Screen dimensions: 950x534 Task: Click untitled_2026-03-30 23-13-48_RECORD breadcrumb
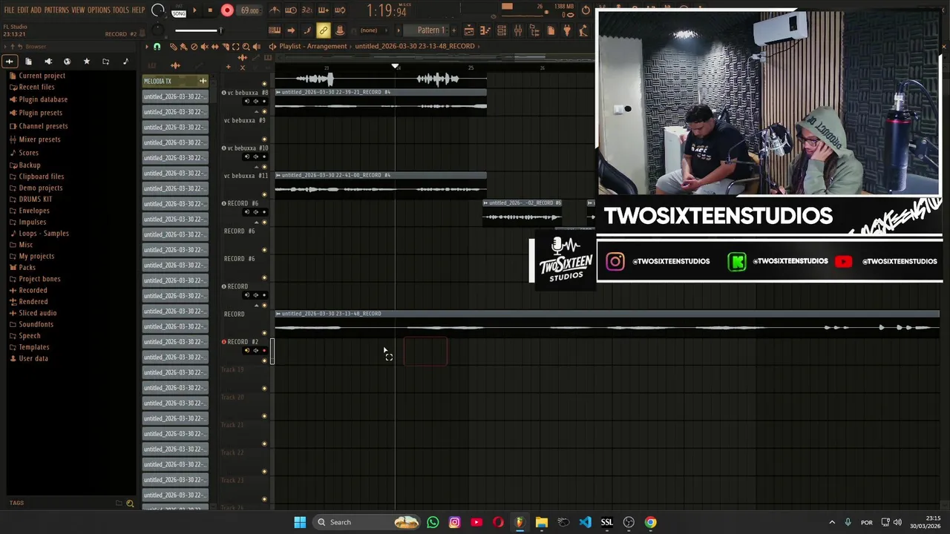coord(415,46)
